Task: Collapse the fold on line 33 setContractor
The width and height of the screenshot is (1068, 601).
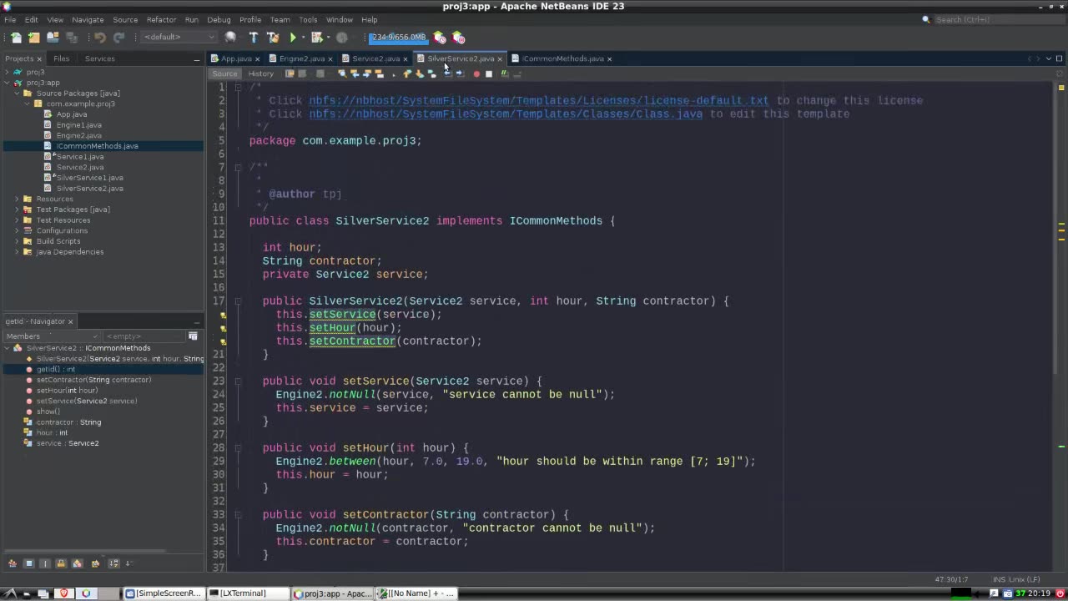Action: [238, 515]
